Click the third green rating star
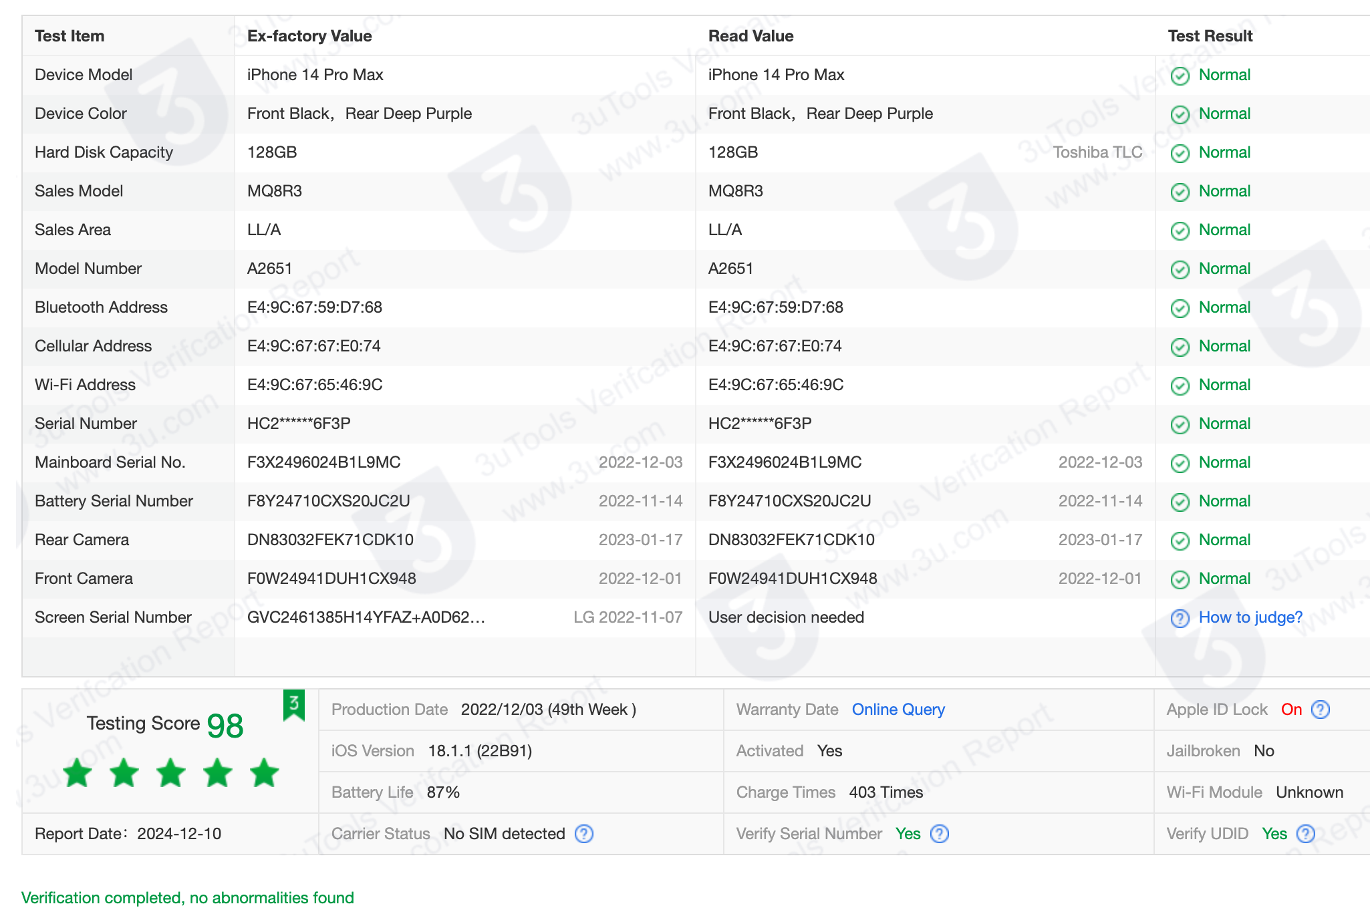 171,773
